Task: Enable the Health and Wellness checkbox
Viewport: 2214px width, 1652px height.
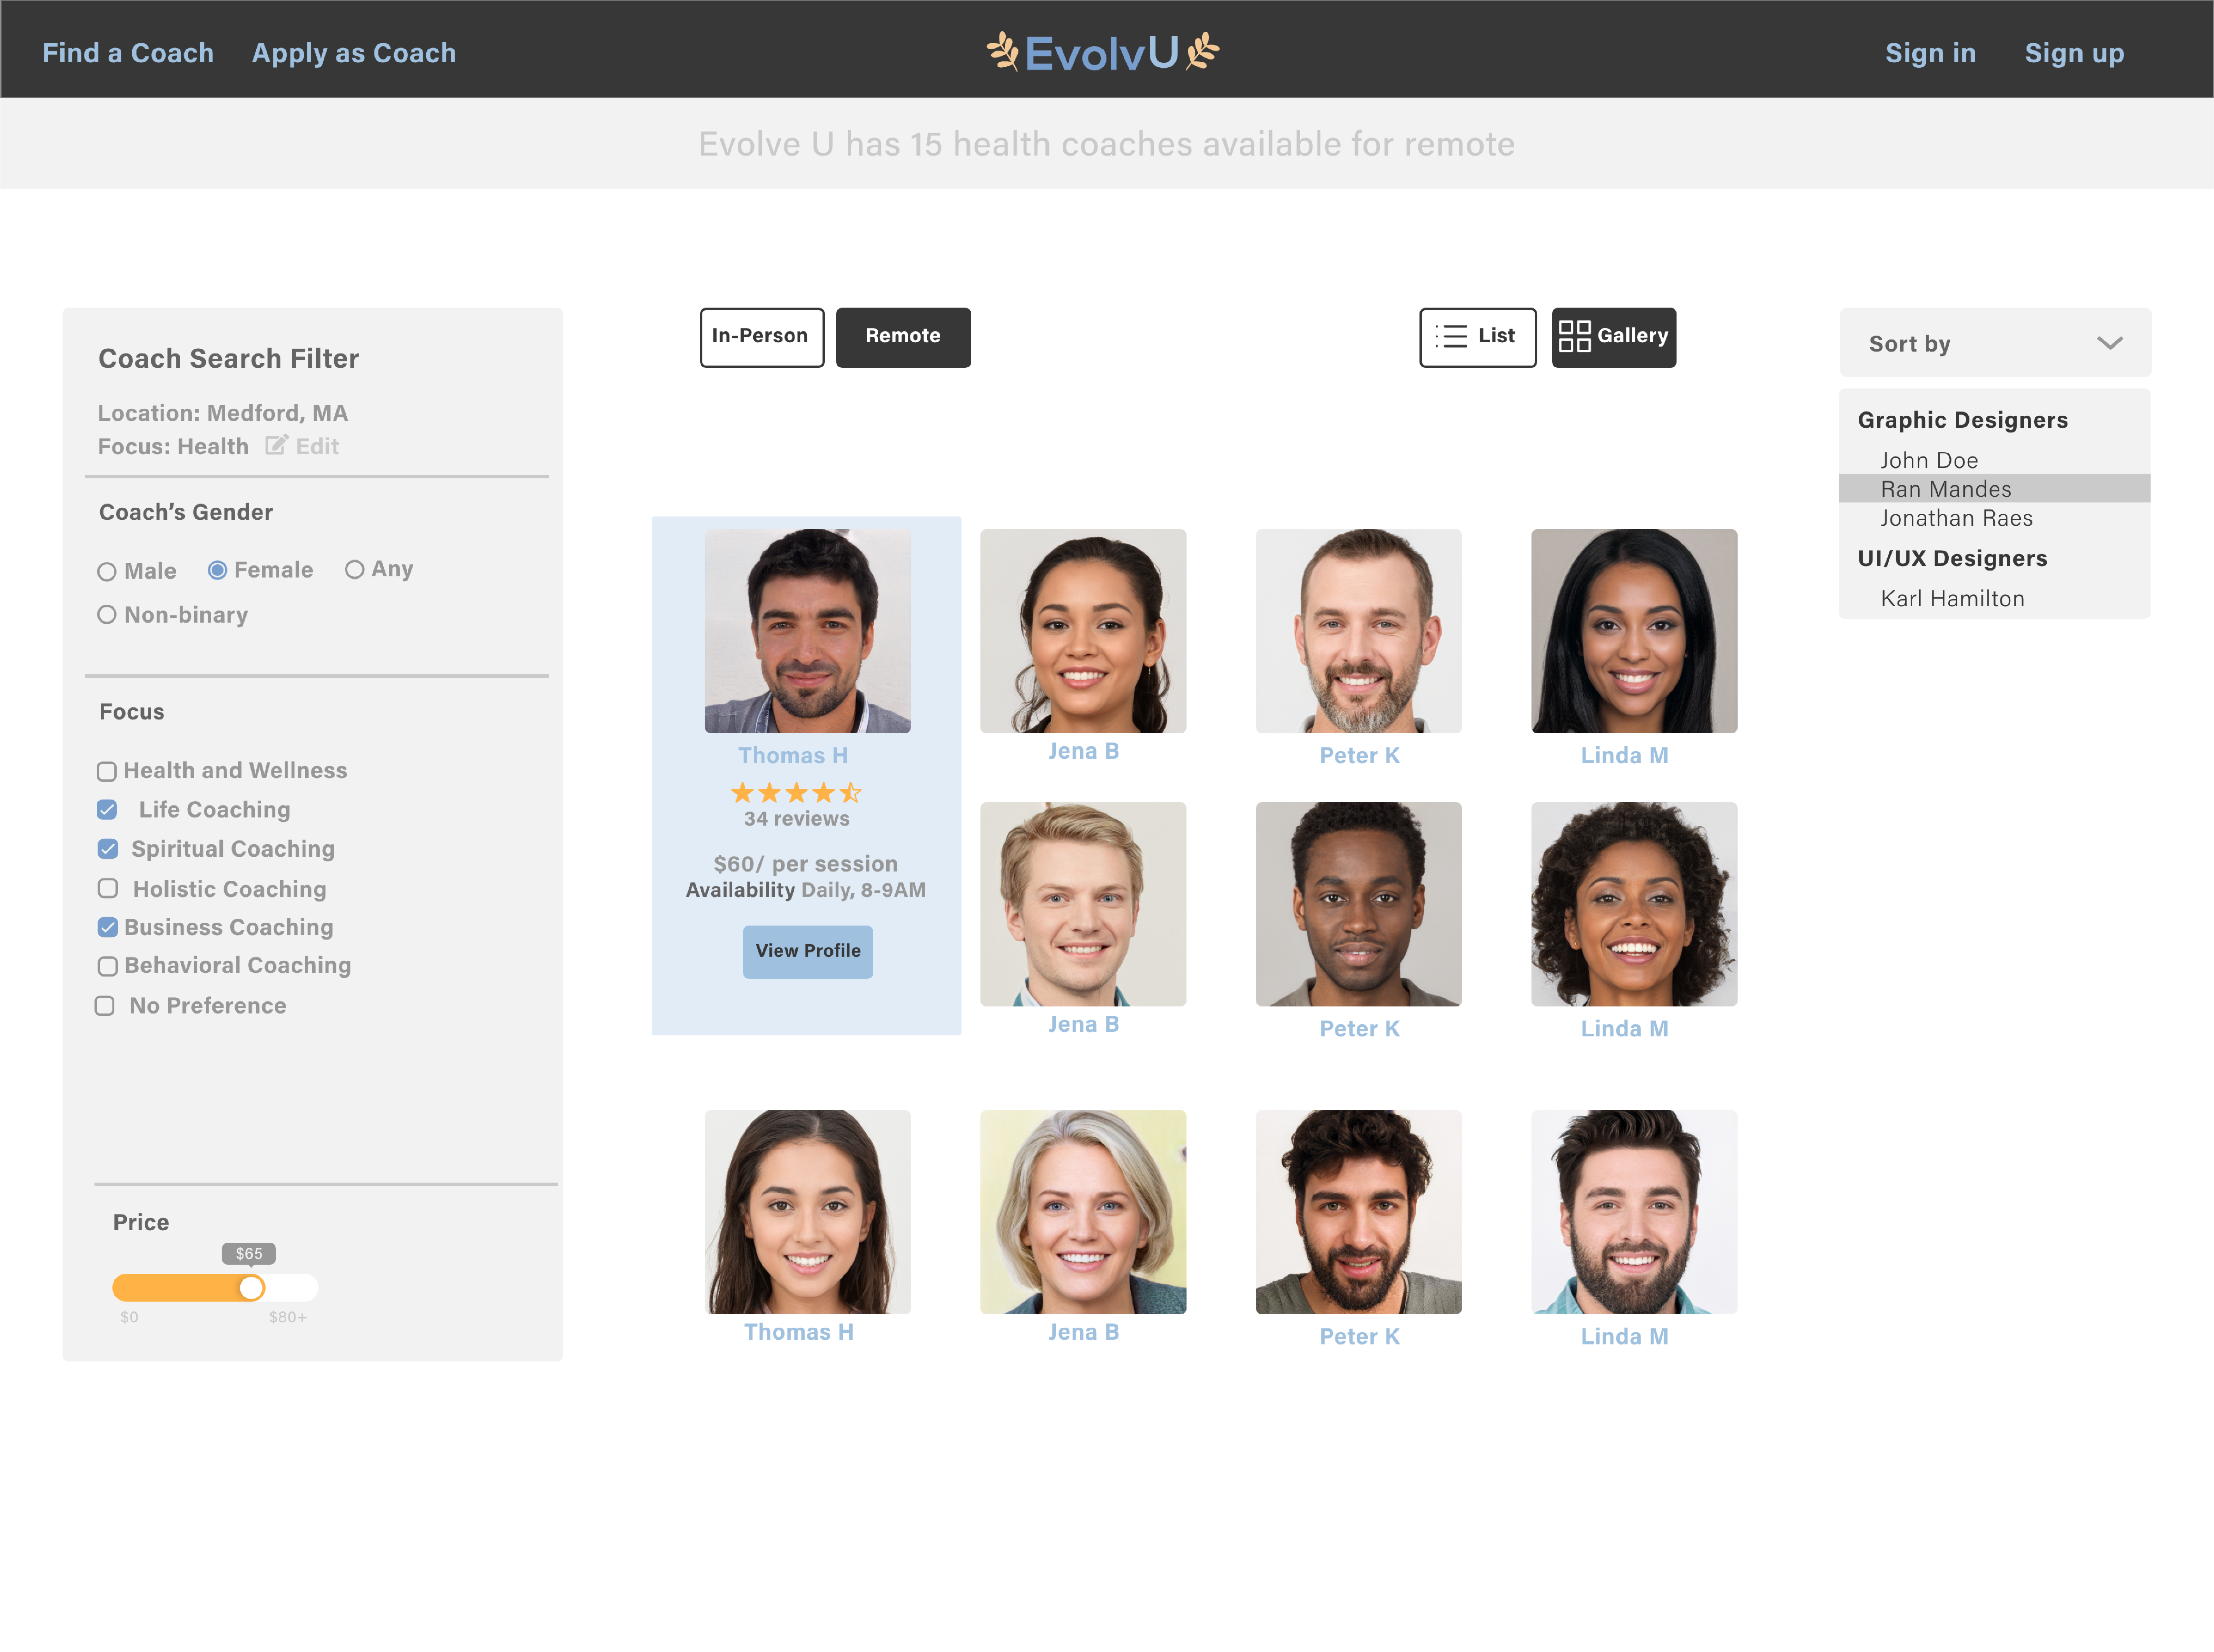Action: tap(107, 771)
